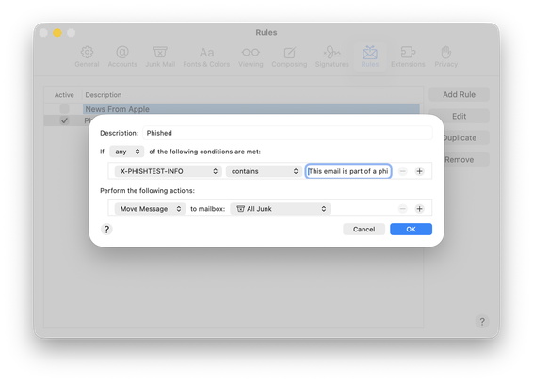The width and height of the screenshot is (533, 383).
Task: Open the X-PHISHTEST-INFO header dropdown
Action: point(169,171)
